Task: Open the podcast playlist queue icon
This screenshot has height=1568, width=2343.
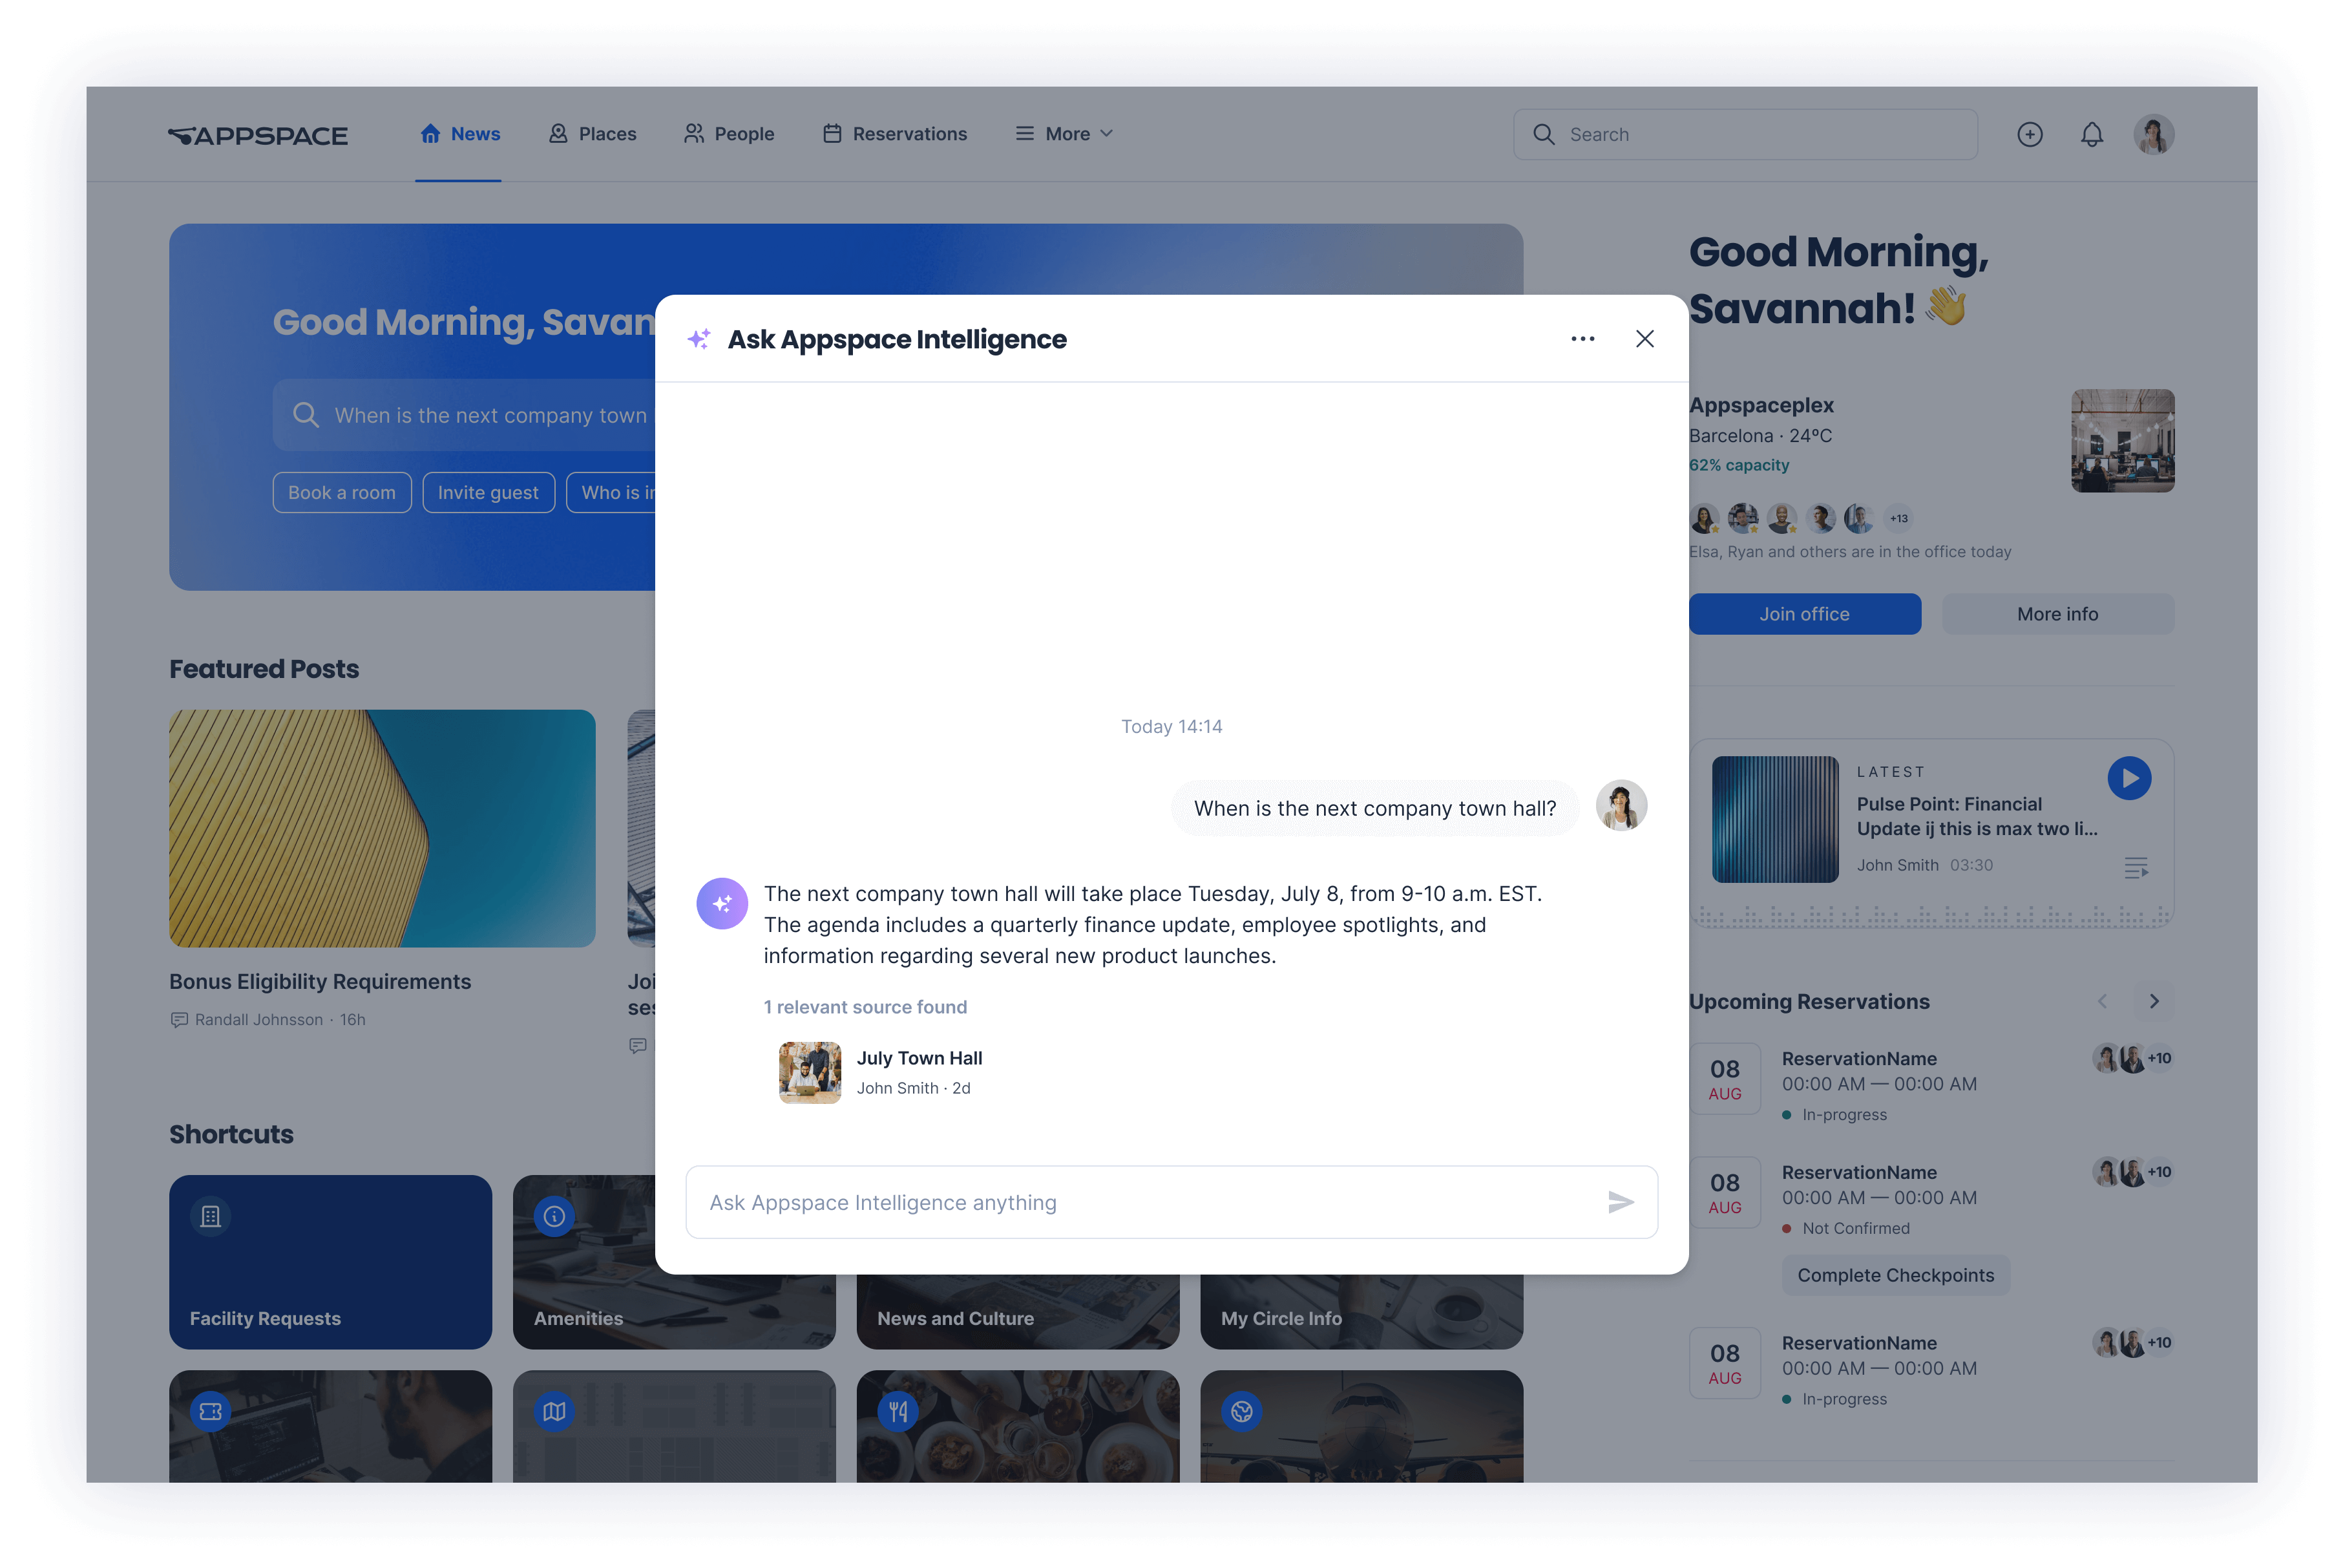Action: 2135,868
